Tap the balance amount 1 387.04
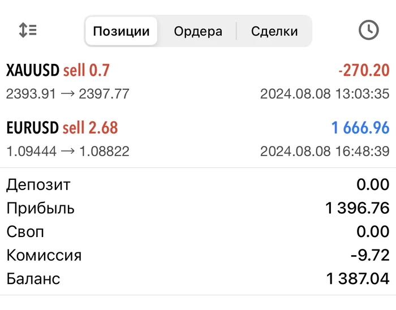The width and height of the screenshot is (396, 310). 358,279
